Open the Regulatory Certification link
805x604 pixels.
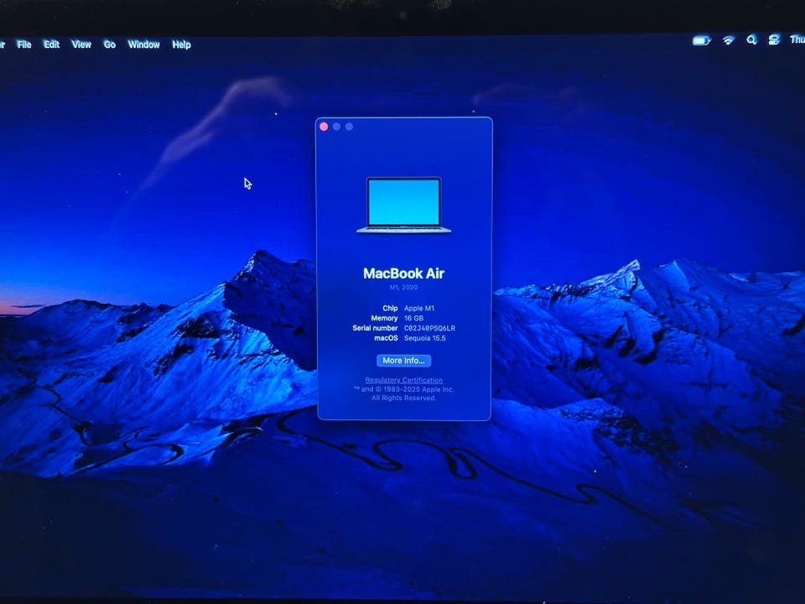(403, 380)
